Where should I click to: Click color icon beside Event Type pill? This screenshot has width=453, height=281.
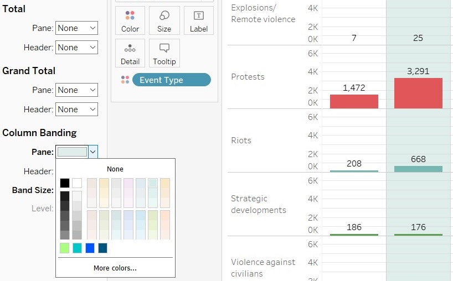click(x=125, y=80)
